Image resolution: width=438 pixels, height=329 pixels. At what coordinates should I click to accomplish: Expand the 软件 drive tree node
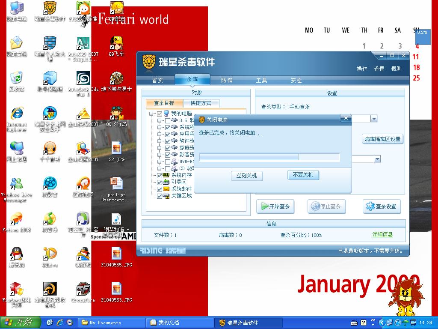pyautogui.click(x=159, y=141)
